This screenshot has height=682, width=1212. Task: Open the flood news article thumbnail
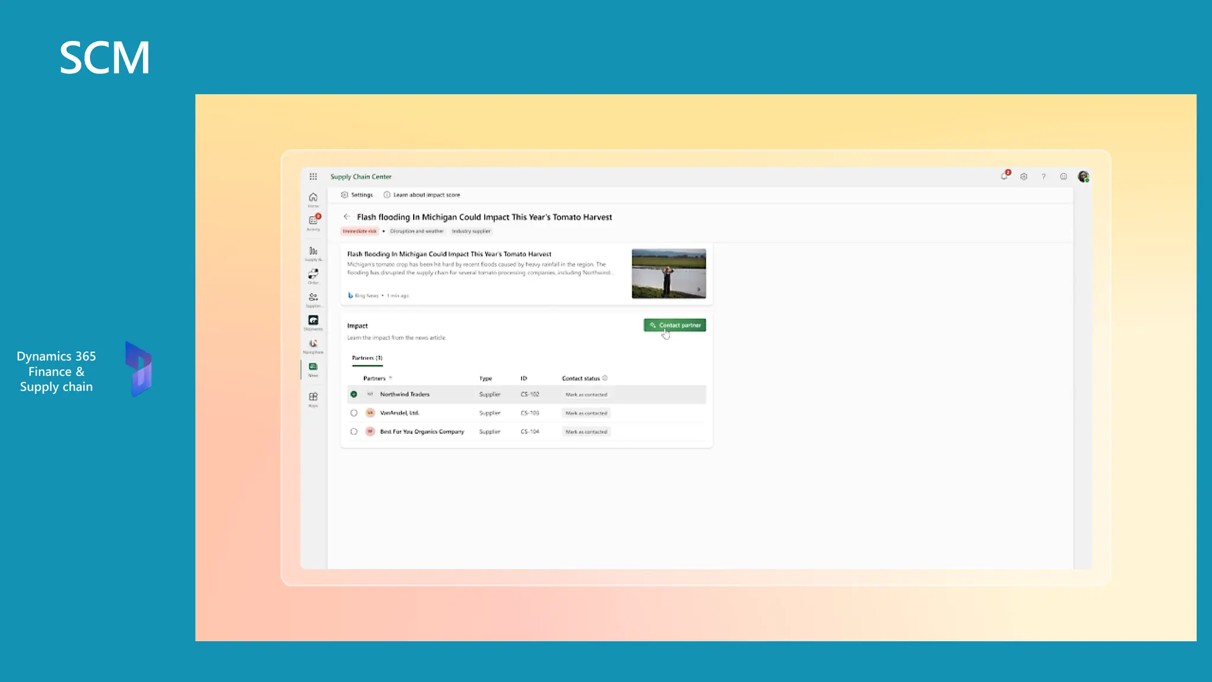(669, 274)
